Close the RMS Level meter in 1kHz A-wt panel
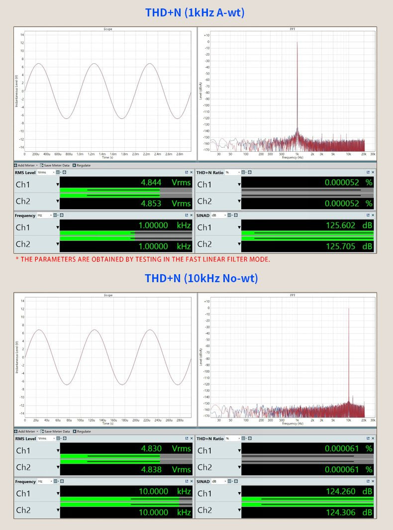Viewport: 393px width, 530px height. [x=191, y=172]
